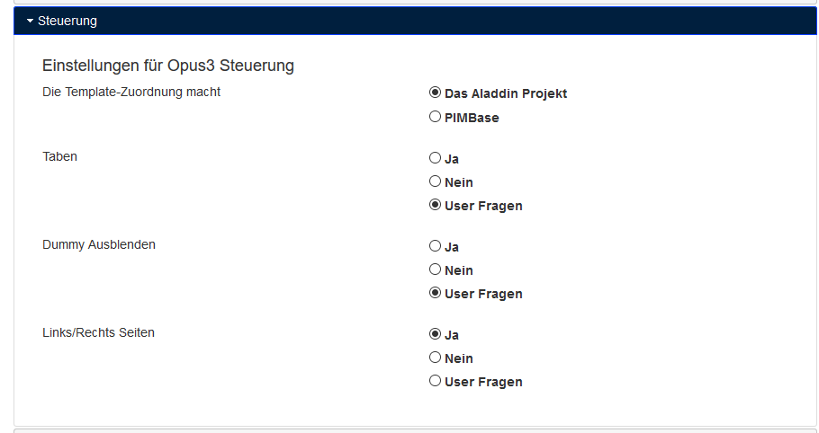Enable Ja for Dummy Ausblenden
This screenshot has width=819, height=433.
tap(436, 246)
